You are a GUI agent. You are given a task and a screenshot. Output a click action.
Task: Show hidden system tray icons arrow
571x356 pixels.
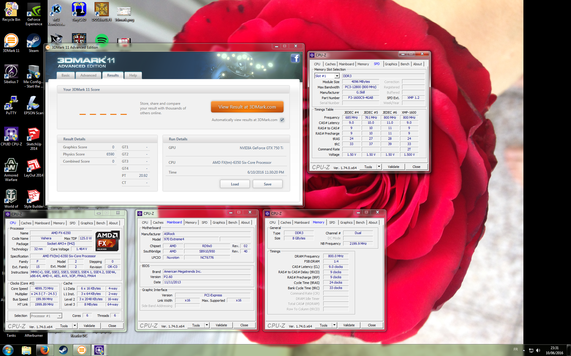[524, 350]
